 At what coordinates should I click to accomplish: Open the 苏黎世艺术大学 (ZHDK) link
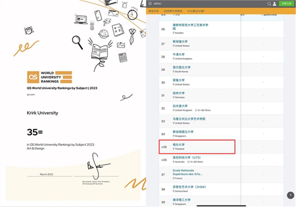coord(189,187)
